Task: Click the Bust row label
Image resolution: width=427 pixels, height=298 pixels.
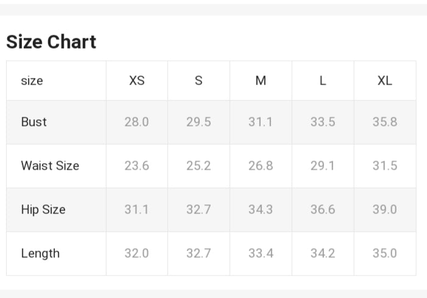Action: click(x=34, y=122)
